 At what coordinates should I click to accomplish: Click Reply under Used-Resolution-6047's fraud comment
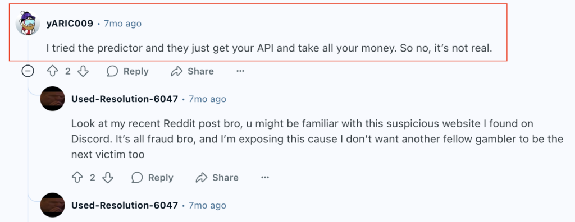pyautogui.click(x=152, y=178)
